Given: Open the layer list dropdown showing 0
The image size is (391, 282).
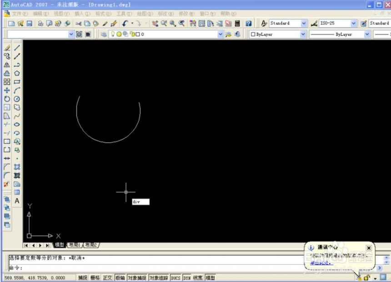Looking at the screenshot, I should (x=221, y=34).
